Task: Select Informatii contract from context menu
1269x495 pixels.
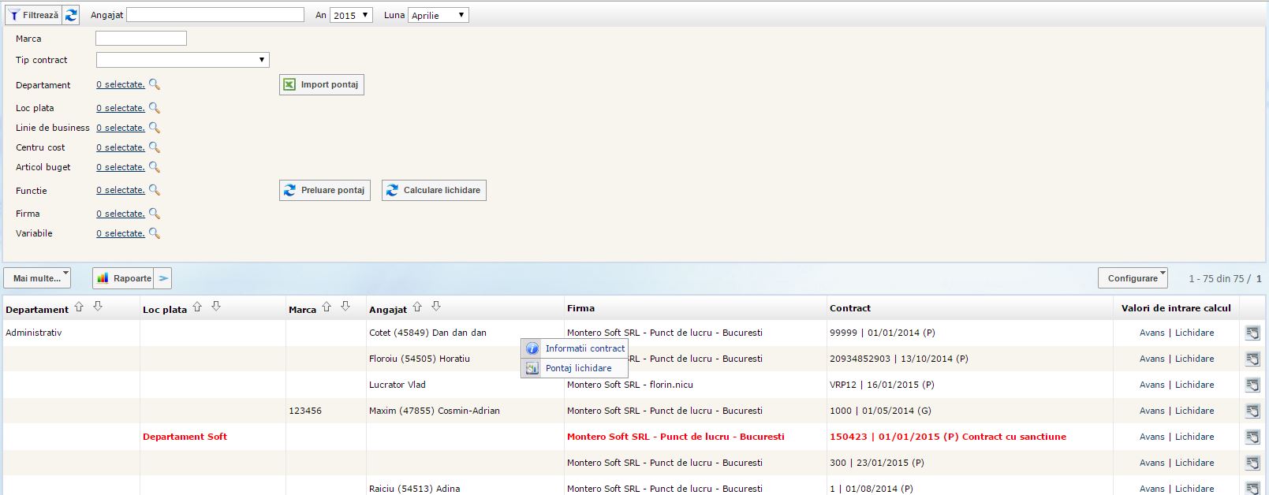Action: click(584, 348)
